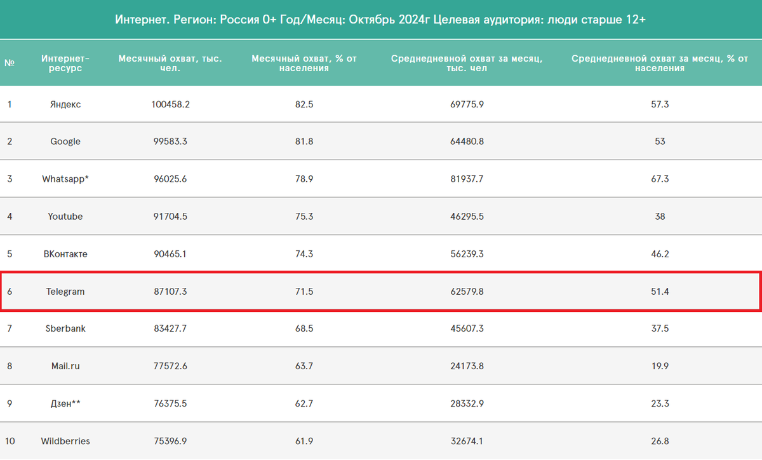Click Wildberries daily percentage 26.8
Screen dimensions: 762x460
coord(660,441)
